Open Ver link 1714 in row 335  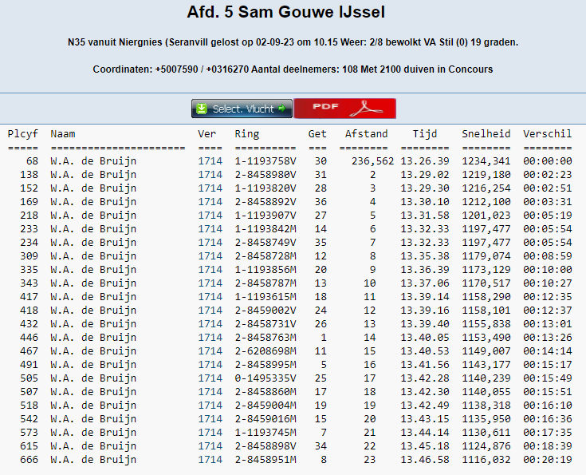click(210, 270)
